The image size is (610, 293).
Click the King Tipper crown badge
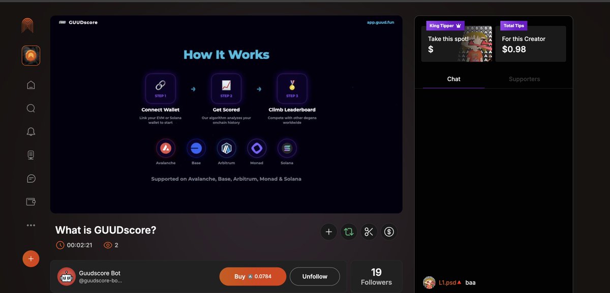[x=445, y=25]
